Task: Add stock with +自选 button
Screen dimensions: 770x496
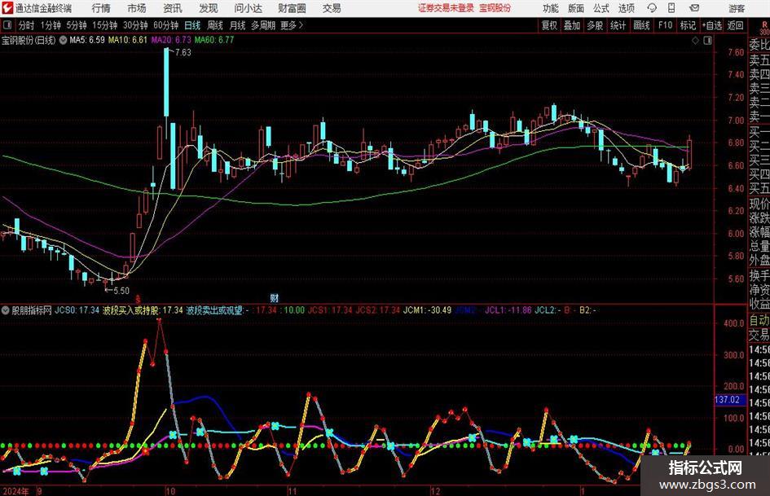Action: coord(711,25)
